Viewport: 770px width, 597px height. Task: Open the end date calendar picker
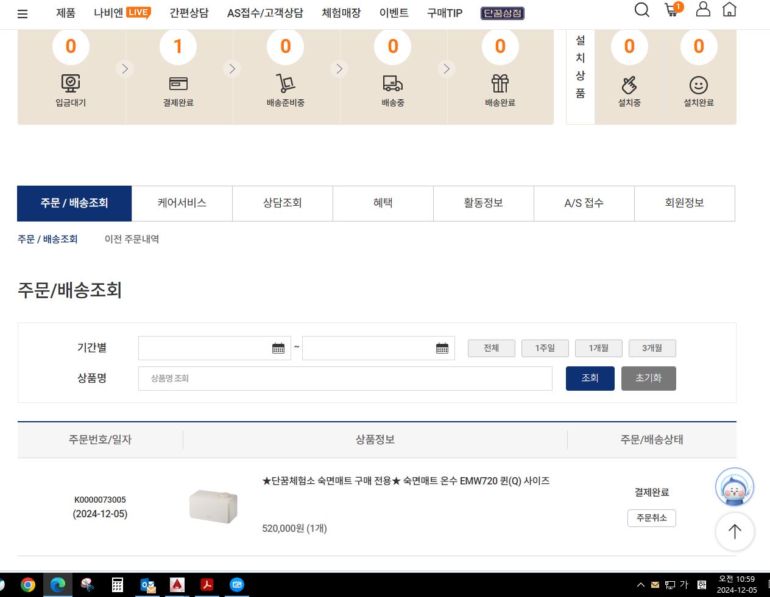click(x=442, y=348)
